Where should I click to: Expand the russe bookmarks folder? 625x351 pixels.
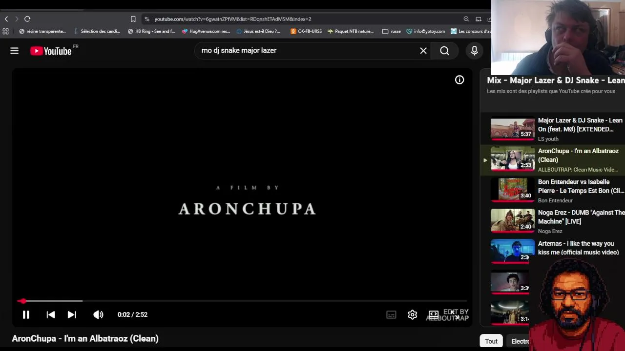[x=391, y=31]
